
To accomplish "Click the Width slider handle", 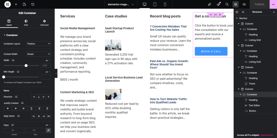I will (x=26, y=66).
